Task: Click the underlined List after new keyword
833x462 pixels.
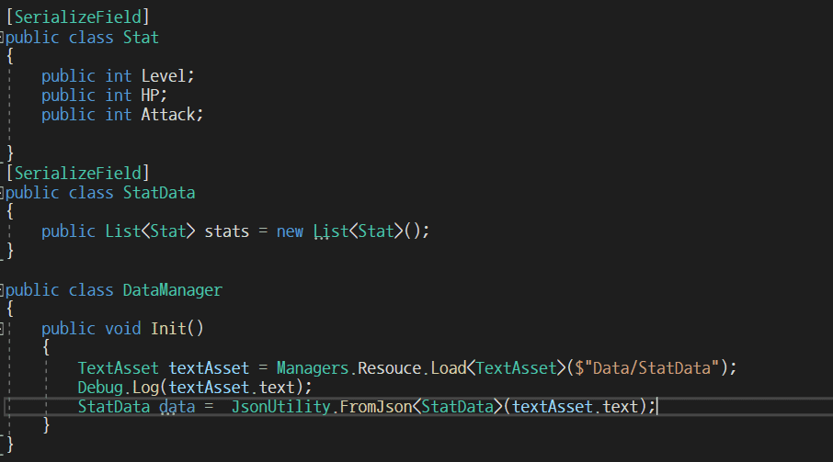Action: 330,231
